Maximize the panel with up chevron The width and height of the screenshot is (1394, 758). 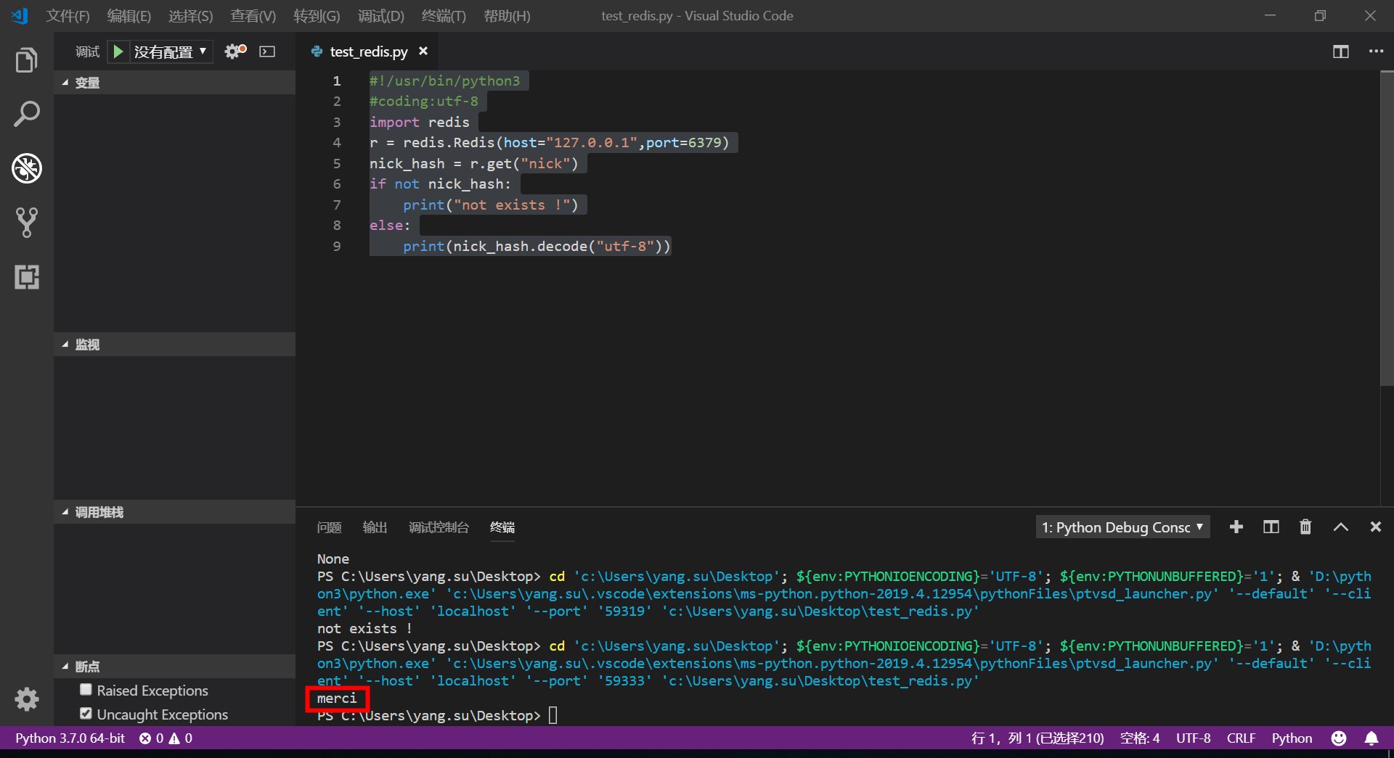[x=1340, y=527]
